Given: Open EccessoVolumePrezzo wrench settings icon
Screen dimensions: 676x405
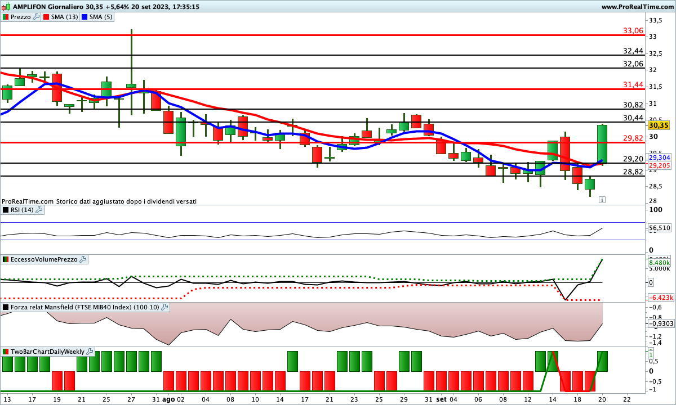Looking at the screenshot, I should [83, 259].
